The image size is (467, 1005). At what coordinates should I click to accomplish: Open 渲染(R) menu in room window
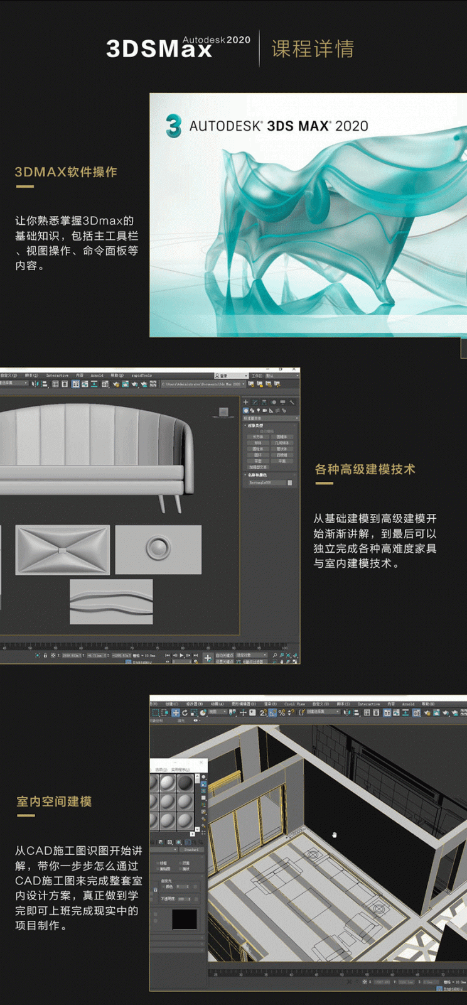click(271, 704)
